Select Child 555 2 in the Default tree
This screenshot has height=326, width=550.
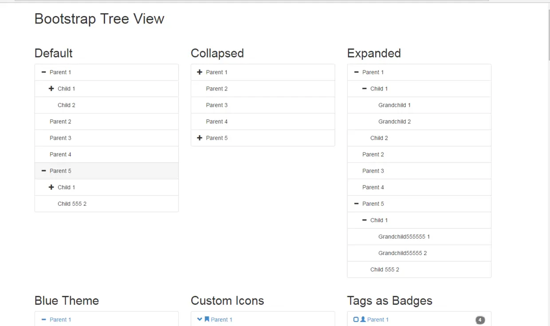[72, 204]
